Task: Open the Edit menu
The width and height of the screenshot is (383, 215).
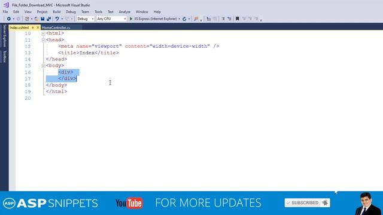Action: tap(16, 12)
